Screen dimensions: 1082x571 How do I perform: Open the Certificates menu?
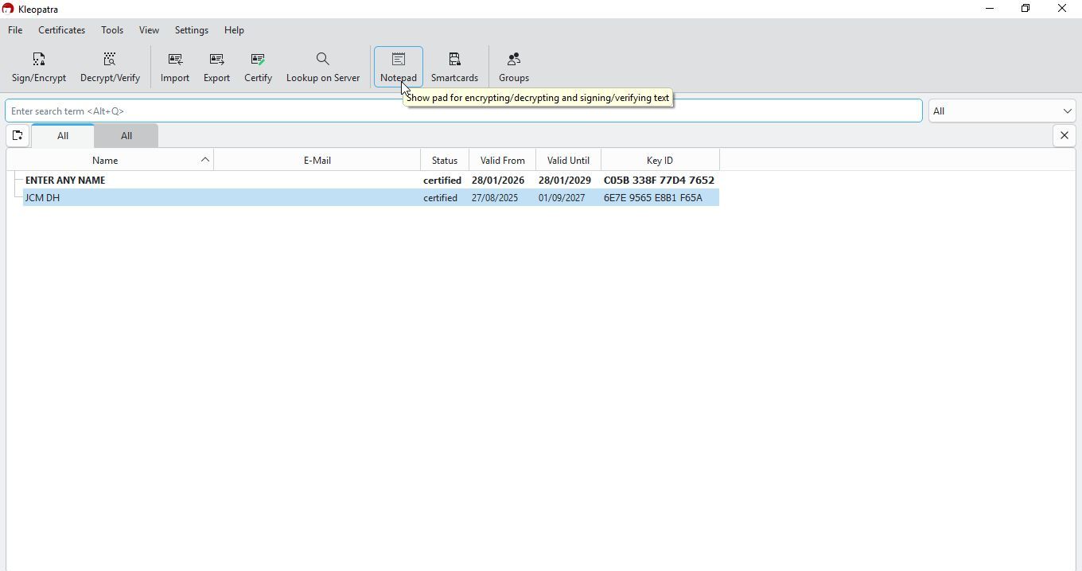pyautogui.click(x=61, y=30)
